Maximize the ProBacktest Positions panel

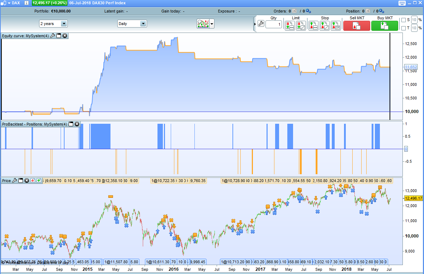(x=71, y=124)
